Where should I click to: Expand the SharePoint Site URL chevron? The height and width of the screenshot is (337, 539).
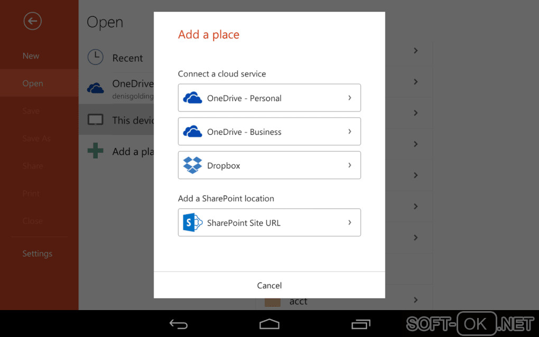point(350,222)
